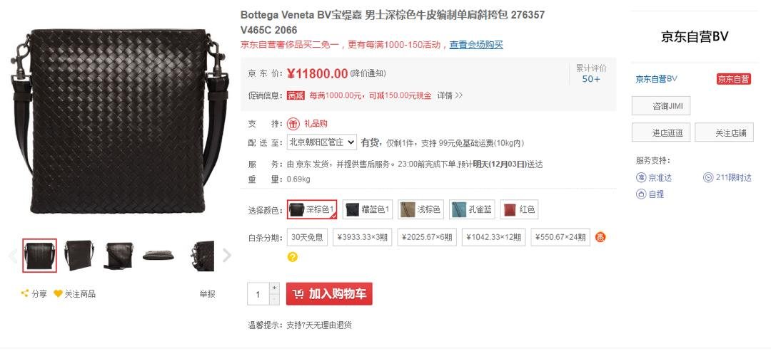Click the share icon below thumbnails

[24, 293]
